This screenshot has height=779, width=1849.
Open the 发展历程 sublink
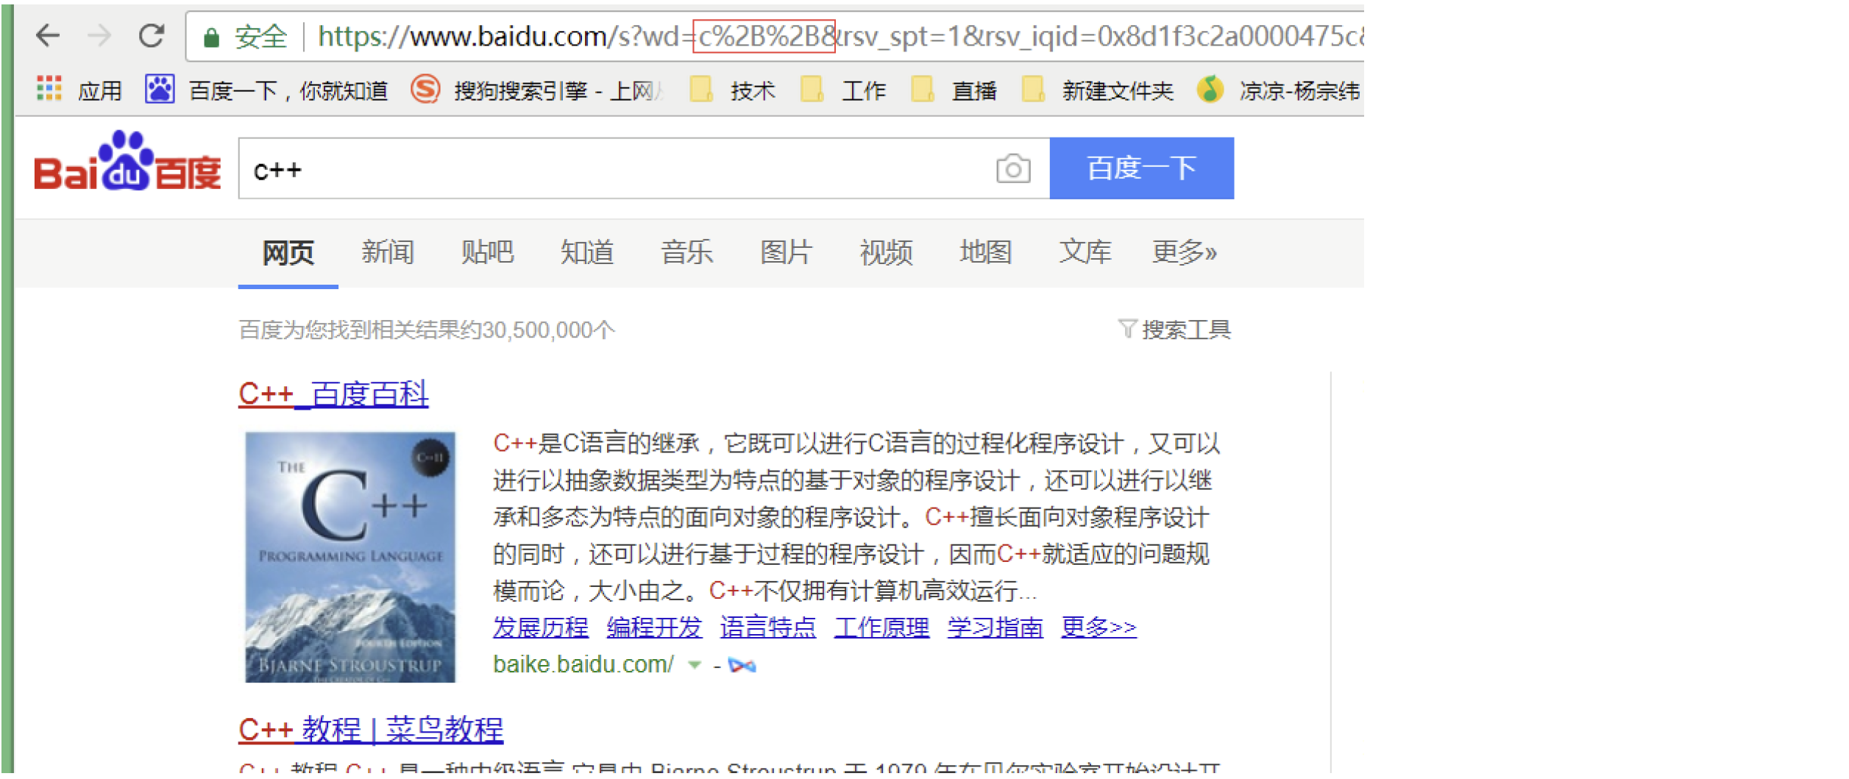click(x=541, y=629)
